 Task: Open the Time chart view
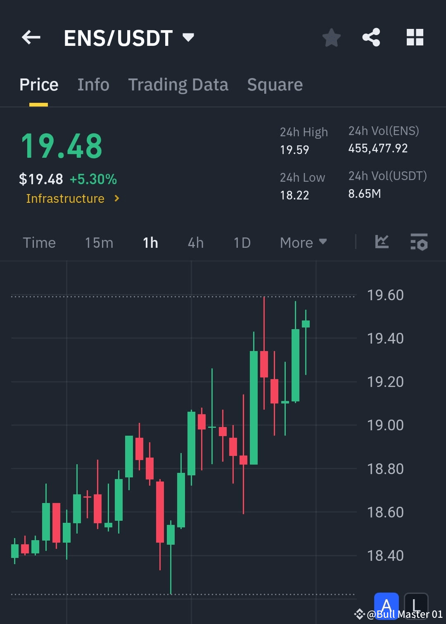tap(39, 243)
